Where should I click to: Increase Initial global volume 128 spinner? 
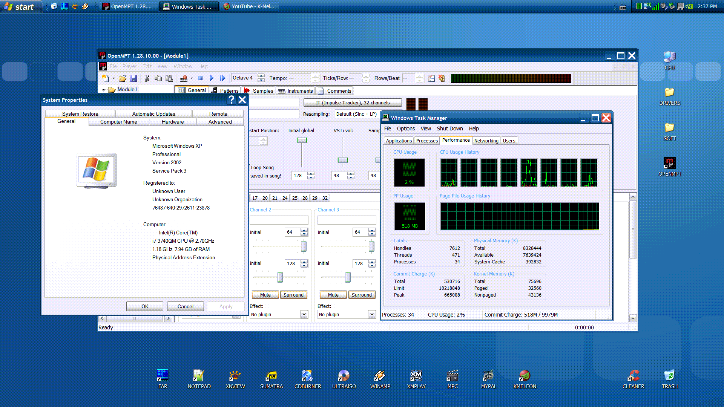311,173
